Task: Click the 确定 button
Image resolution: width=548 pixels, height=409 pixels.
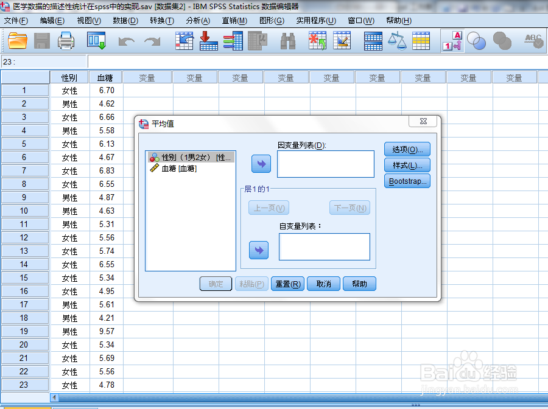Action: click(x=216, y=284)
